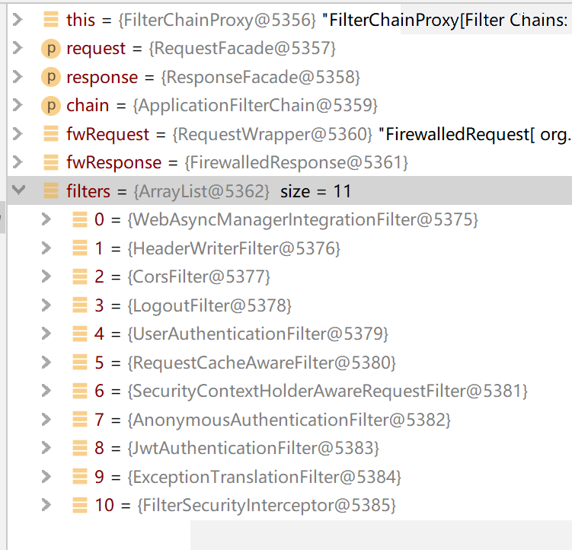
Task: Click the parameter icon next to chain
Action: [x=50, y=105]
